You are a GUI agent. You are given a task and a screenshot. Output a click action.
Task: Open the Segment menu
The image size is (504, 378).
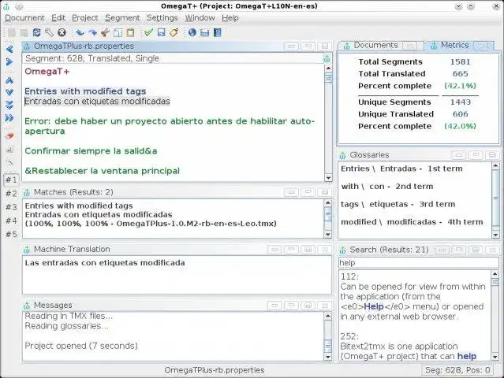point(122,18)
